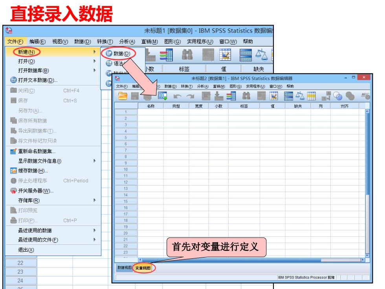Switch to 变量视图 tab

click(143, 268)
